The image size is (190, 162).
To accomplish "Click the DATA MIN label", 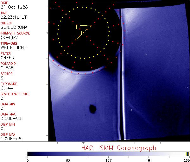I will 8,104.
